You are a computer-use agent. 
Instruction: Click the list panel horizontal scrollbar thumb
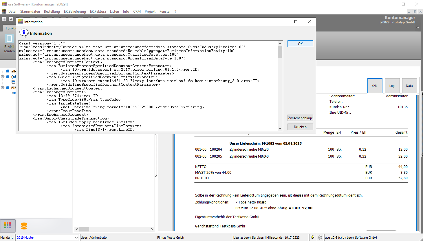tap(84, 229)
